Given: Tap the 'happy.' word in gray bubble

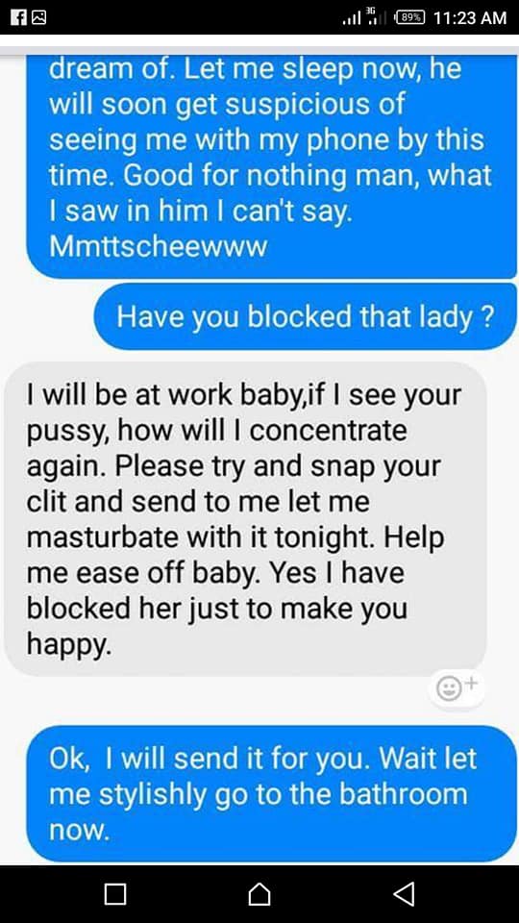Looking at the screenshot, I should (x=69, y=647).
